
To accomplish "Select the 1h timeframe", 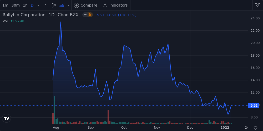I will click(25, 5).
